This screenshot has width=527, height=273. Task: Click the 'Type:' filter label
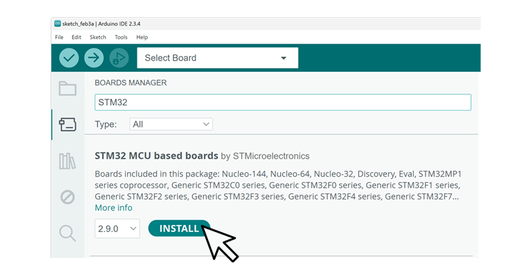tap(106, 124)
